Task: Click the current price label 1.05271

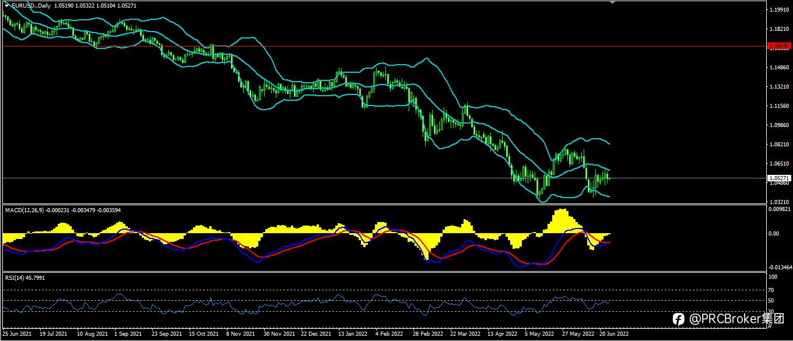Action: [779, 178]
